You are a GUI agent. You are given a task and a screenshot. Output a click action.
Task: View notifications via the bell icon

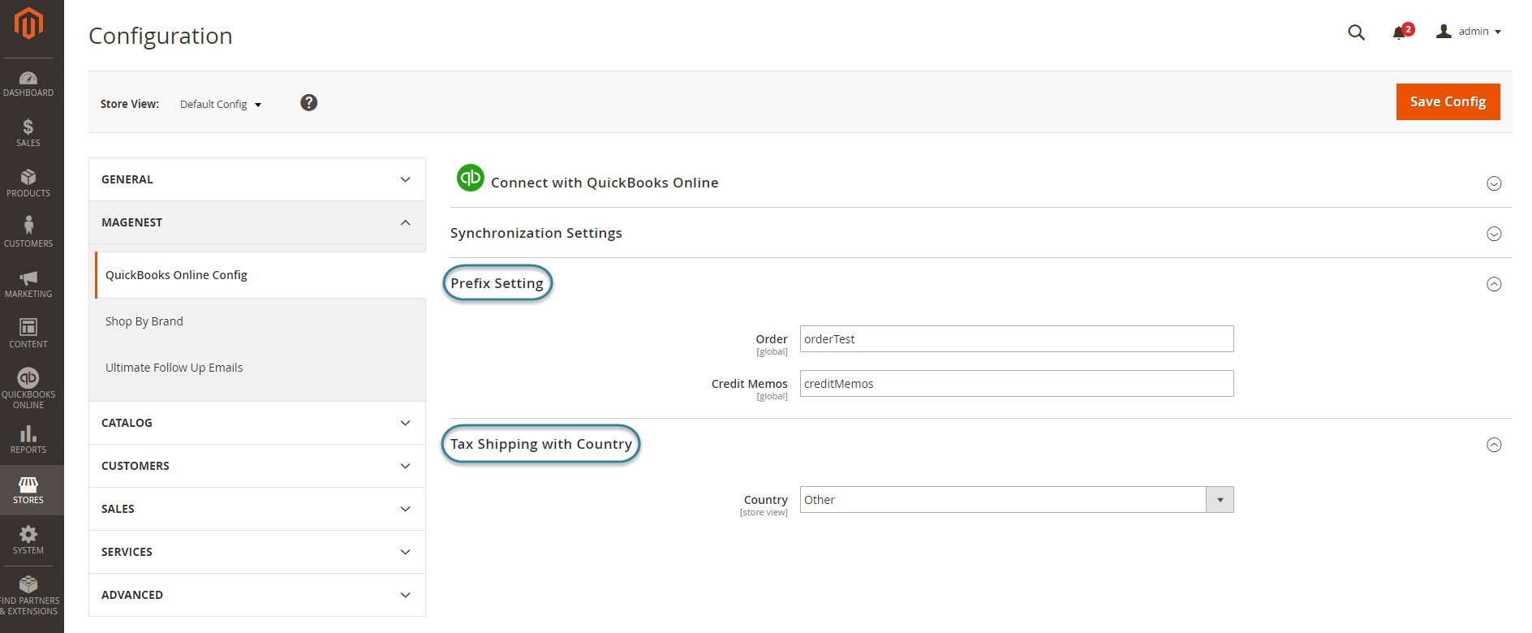click(1400, 32)
